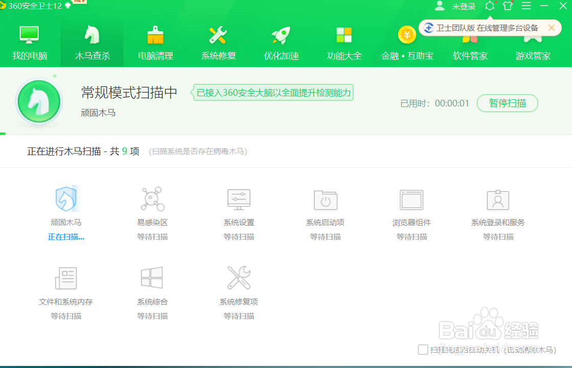
Task: Click the 浏览器组件 window icon
Action: (x=411, y=200)
